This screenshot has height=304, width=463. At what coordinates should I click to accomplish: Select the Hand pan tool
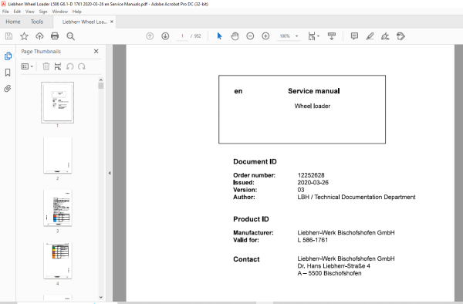click(x=235, y=36)
